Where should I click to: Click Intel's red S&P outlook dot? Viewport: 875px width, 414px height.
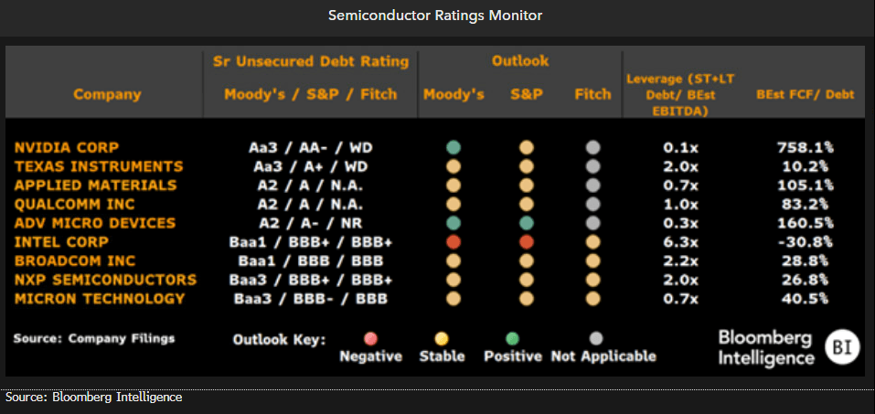click(x=526, y=242)
